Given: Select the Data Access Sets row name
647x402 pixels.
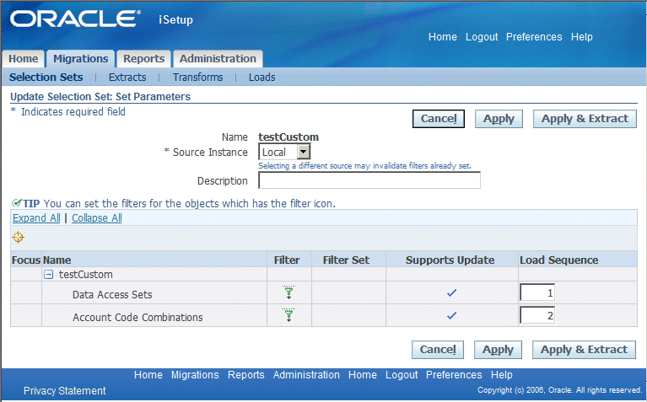Looking at the screenshot, I should (112, 294).
